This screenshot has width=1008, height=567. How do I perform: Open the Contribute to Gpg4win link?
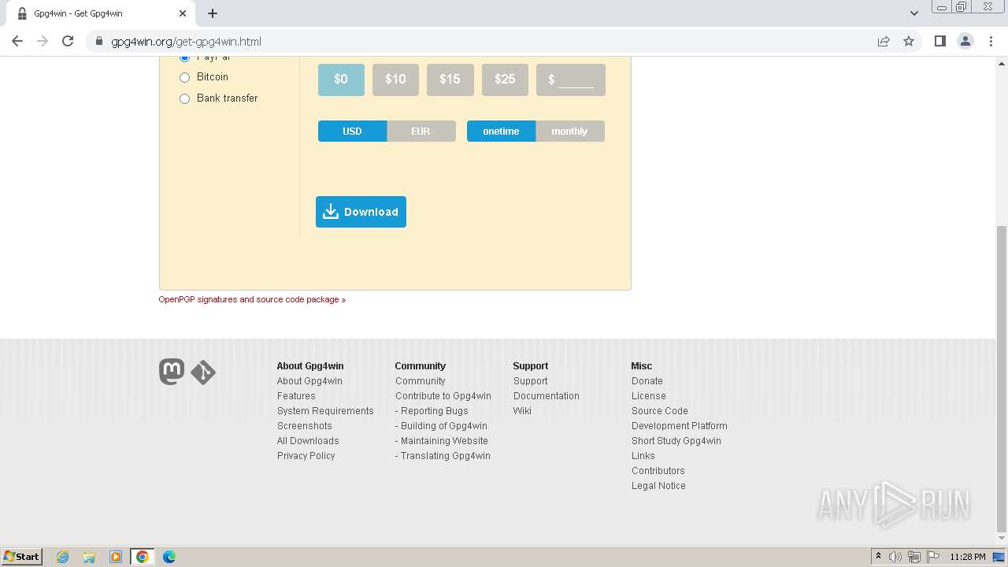443,396
